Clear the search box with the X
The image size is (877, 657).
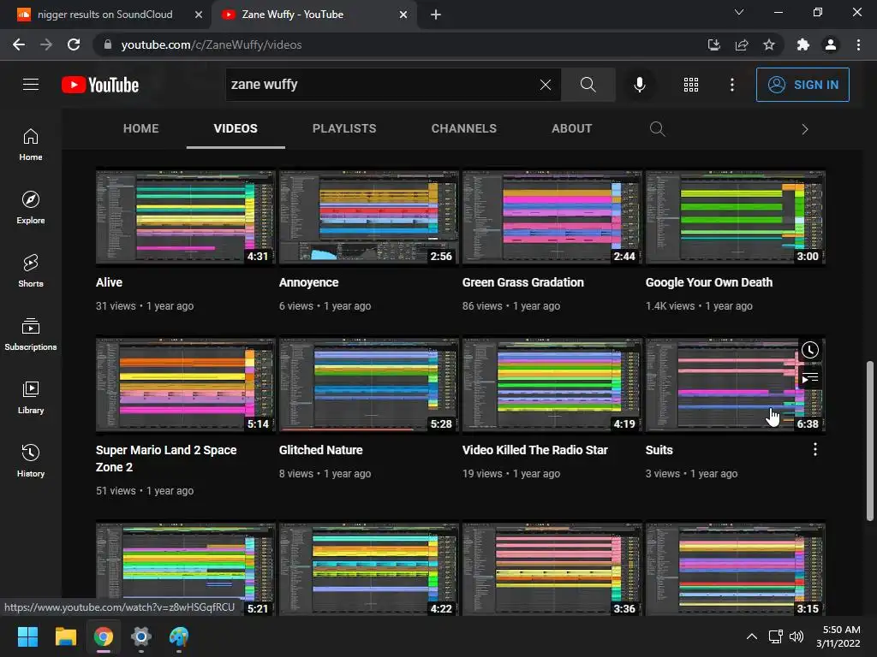(x=546, y=85)
